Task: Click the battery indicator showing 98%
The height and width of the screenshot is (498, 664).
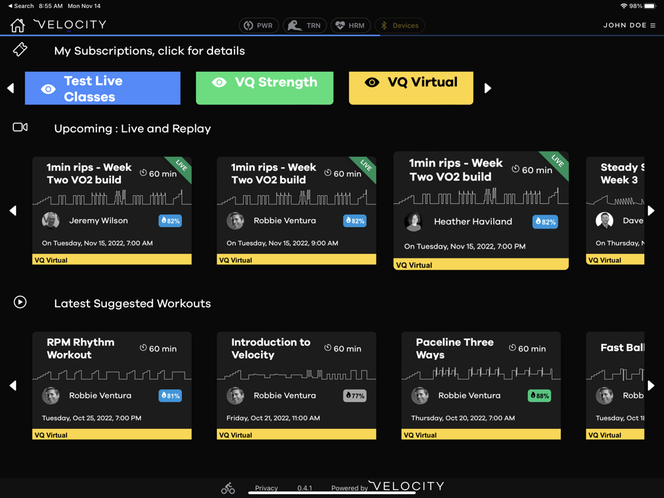Action: tap(649, 6)
